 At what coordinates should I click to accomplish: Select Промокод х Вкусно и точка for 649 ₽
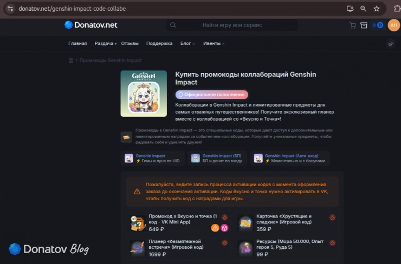coord(178,223)
